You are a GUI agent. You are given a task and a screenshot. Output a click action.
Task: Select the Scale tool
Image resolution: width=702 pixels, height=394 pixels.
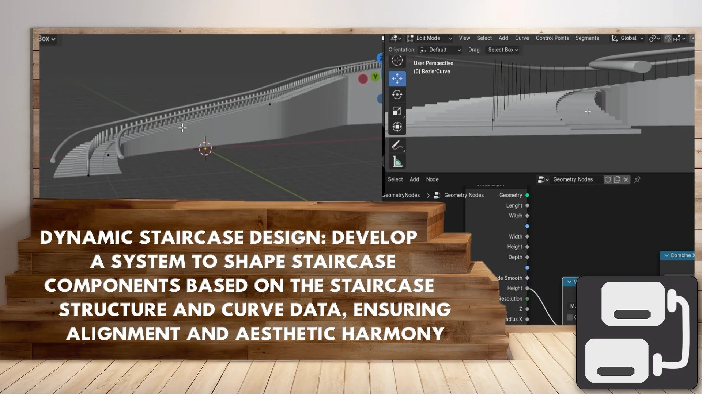[x=397, y=111]
